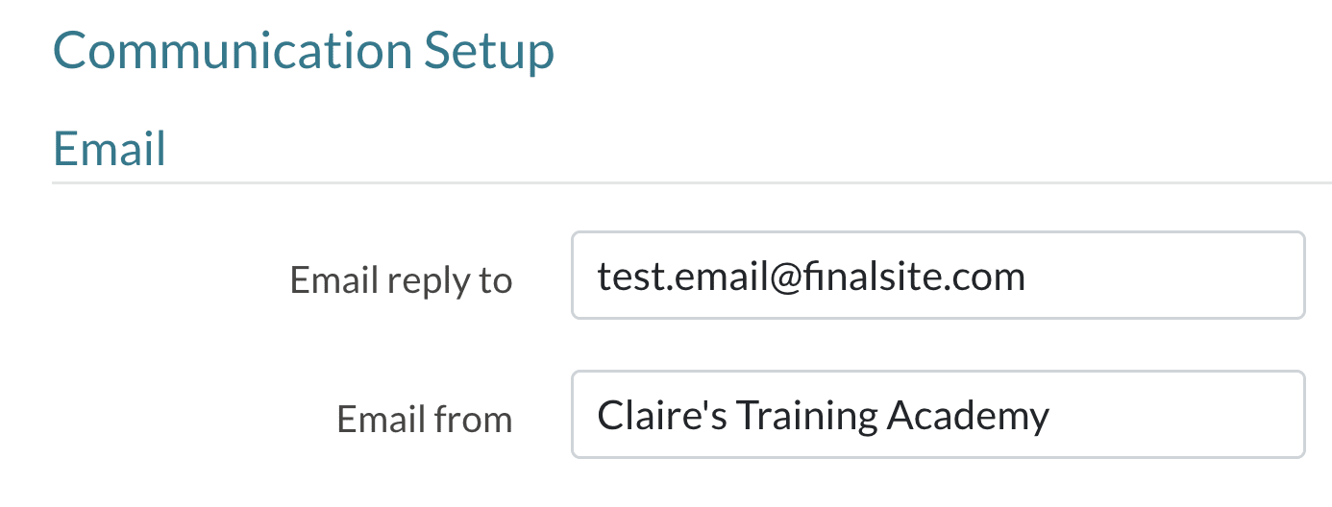This screenshot has height=507, width=1332.
Task: Click the word "from" in the field label
Action: click(x=474, y=420)
